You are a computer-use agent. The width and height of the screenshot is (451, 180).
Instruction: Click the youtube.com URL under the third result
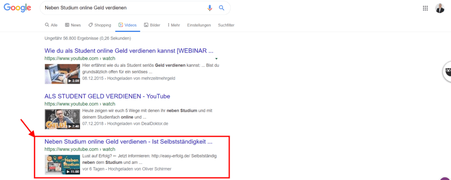[x=80, y=149]
